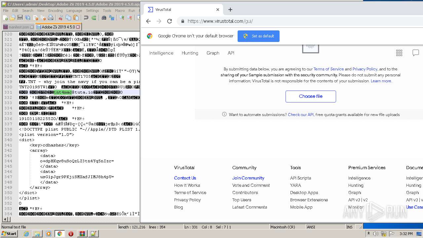Open Browser Extensions footer link
423x238 pixels.
309,200
